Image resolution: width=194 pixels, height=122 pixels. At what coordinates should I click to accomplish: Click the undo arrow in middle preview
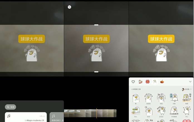(69, 7)
